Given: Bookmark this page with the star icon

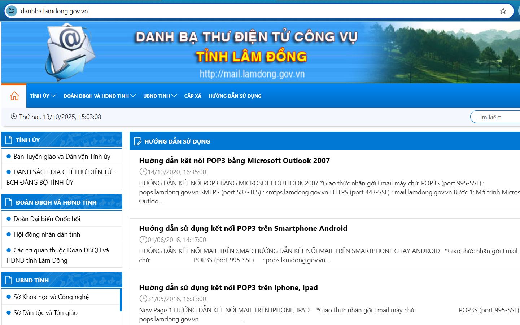Looking at the screenshot, I should pos(503,11).
